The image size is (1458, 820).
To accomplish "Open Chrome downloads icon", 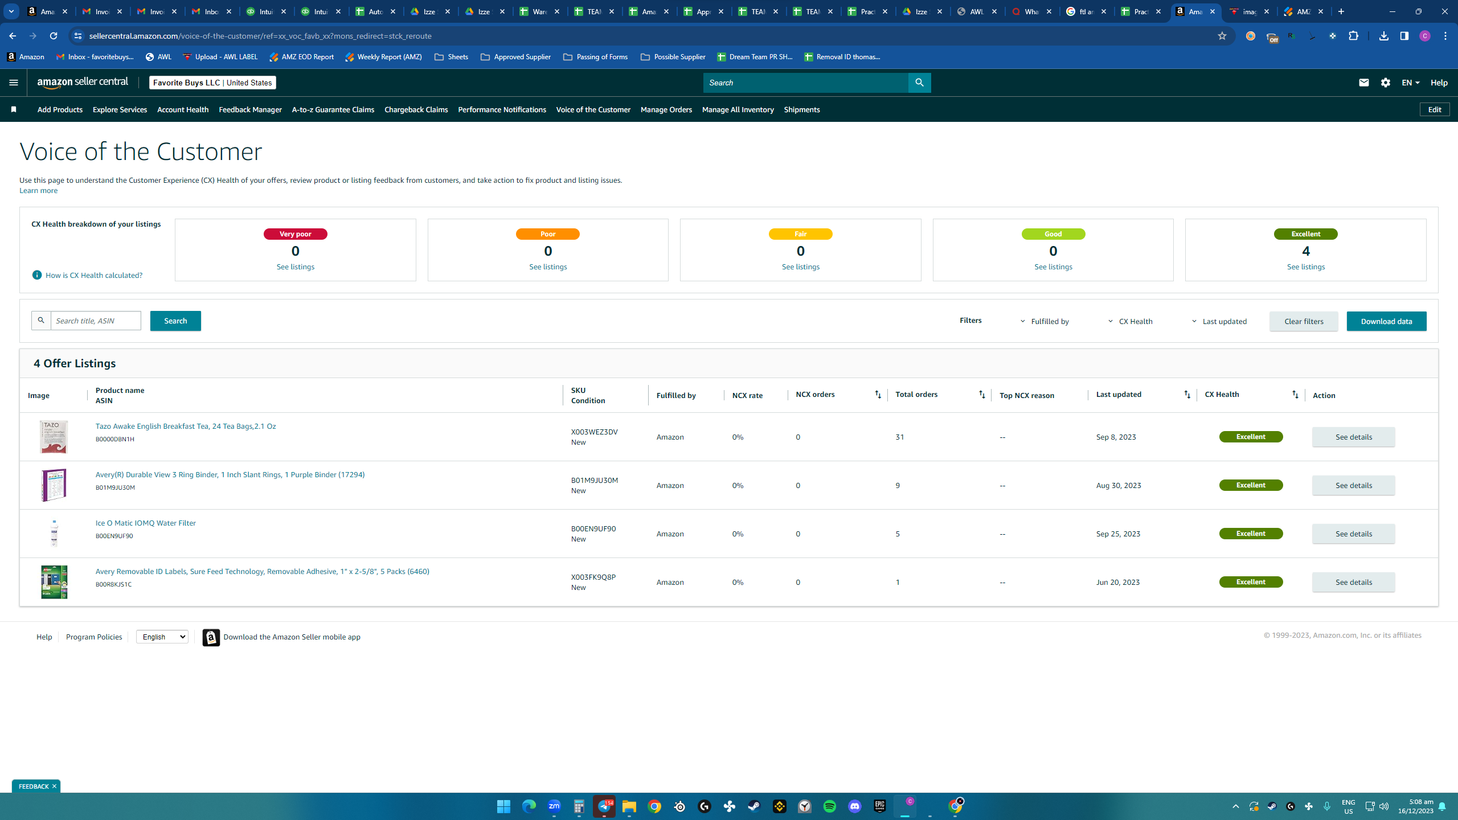I will 1384,36.
